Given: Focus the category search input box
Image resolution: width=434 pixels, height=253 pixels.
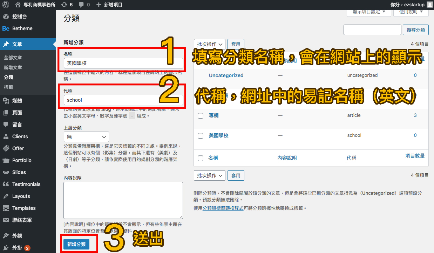Looking at the screenshot, I should [372, 30].
